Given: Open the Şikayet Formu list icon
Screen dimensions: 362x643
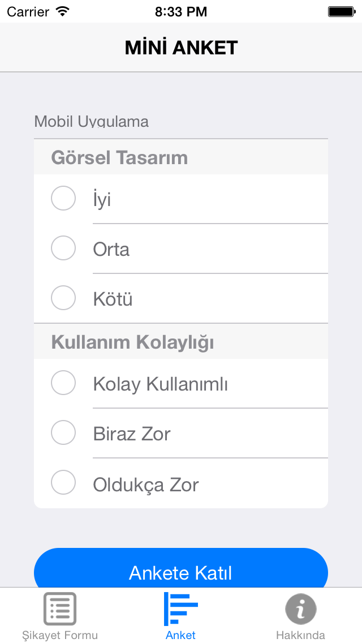Looking at the screenshot, I should (60, 609).
